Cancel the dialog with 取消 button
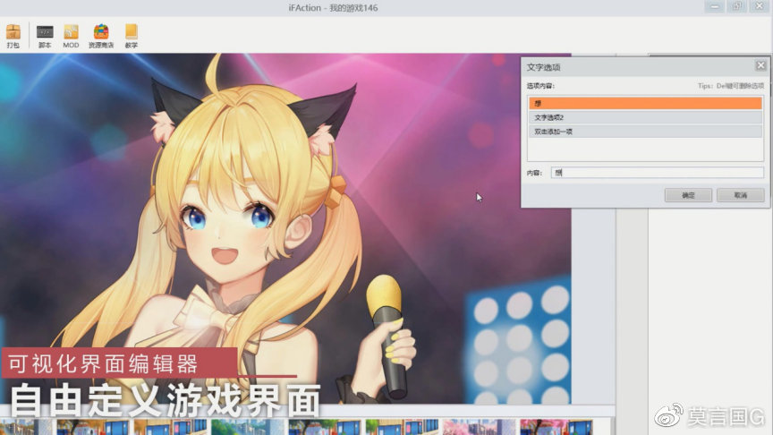Viewport: 773px width, 435px height. [741, 195]
